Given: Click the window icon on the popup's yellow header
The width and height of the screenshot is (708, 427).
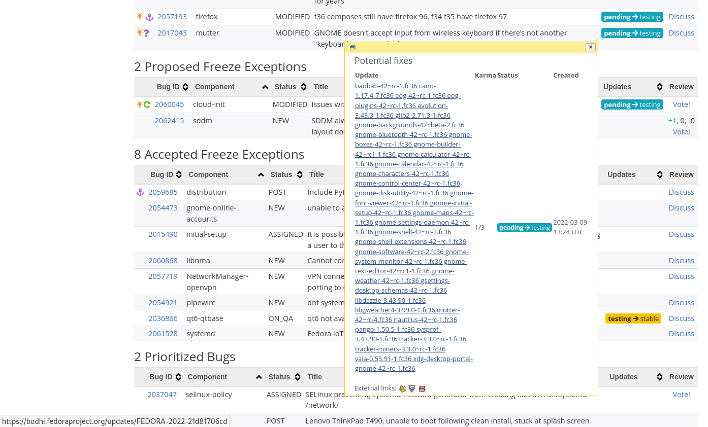Looking at the screenshot, I should point(352,48).
